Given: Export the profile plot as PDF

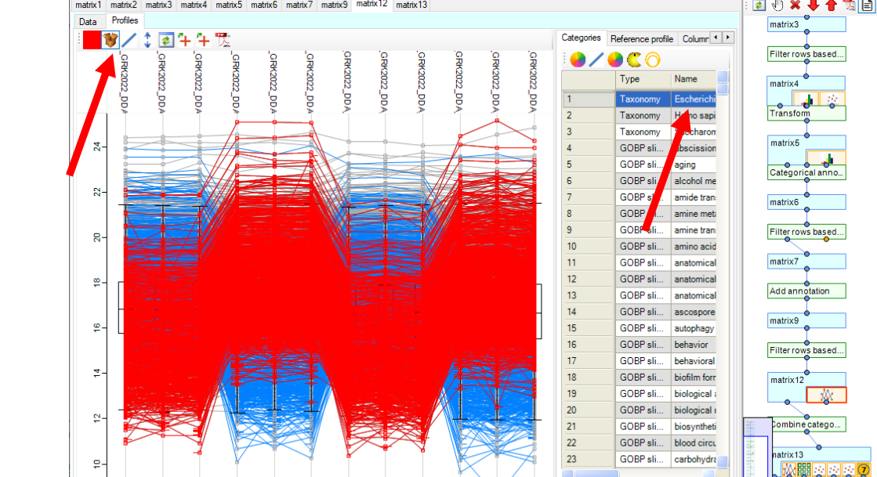Looking at the screenshot, I should (x=223, y=40).
